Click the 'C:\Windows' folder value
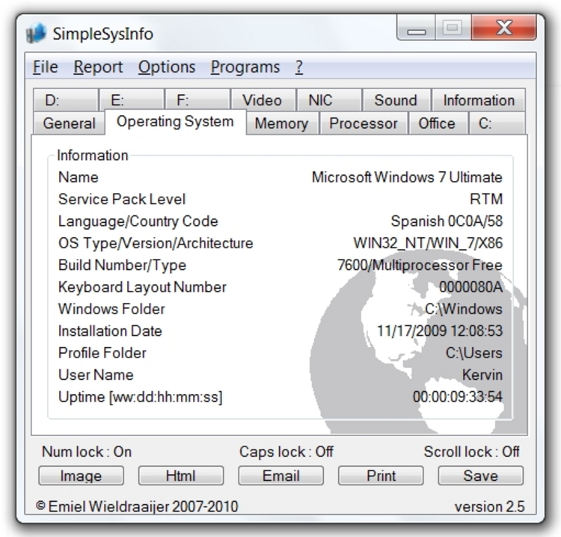 tap(464, 309)
